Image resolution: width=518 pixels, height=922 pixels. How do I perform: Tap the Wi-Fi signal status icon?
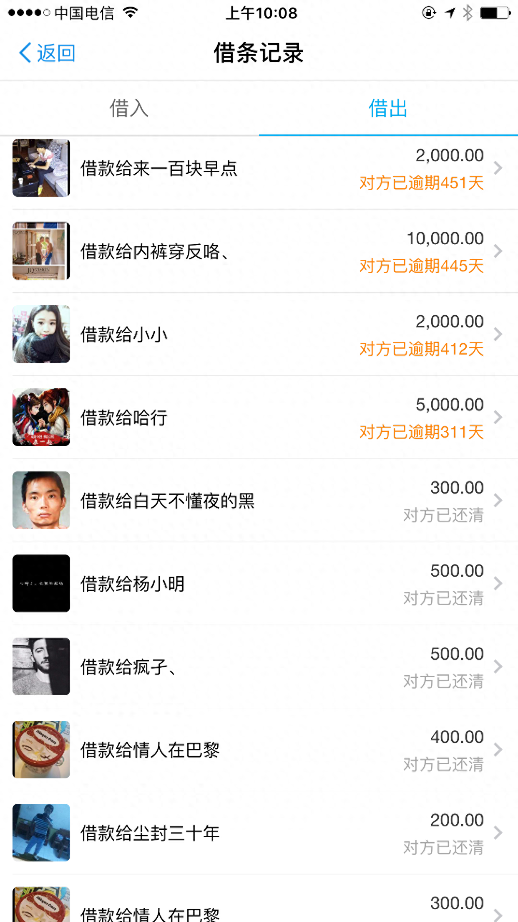click(x=131, y=13)
